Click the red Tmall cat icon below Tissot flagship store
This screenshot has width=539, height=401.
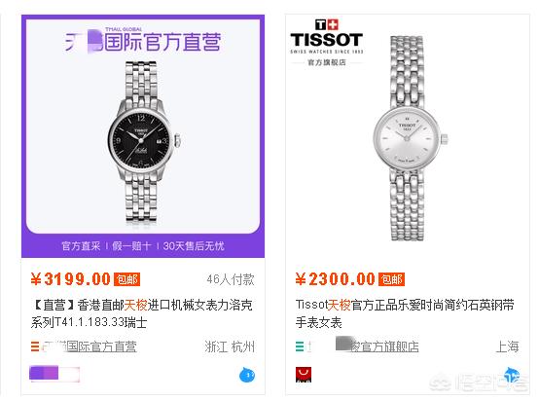(x=304, y=375)
